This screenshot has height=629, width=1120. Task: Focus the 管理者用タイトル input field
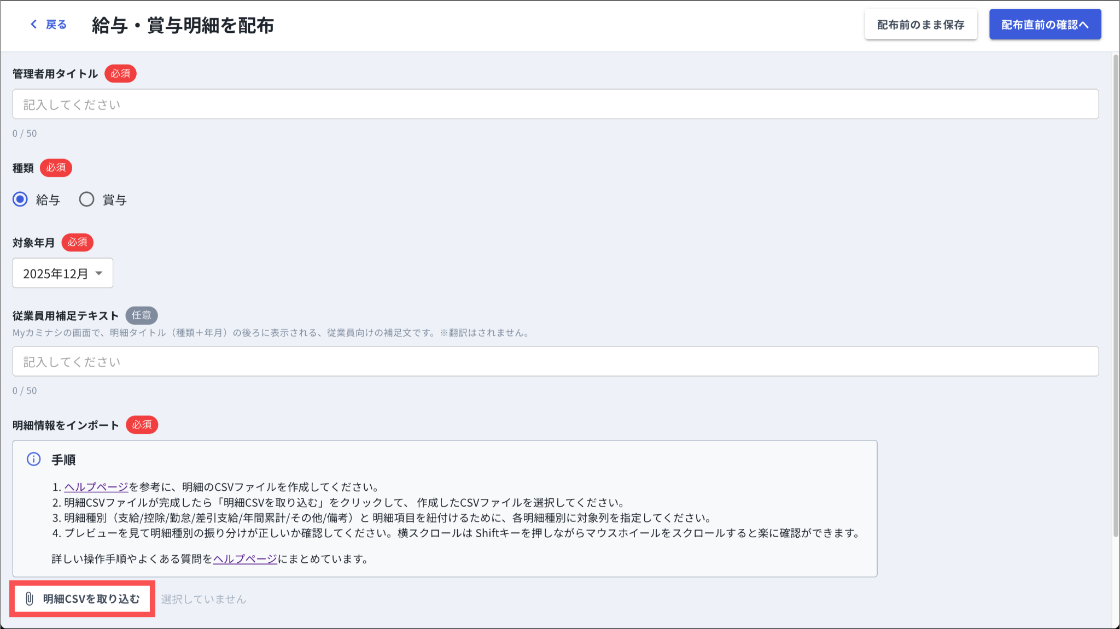click(x=555, y=104)
